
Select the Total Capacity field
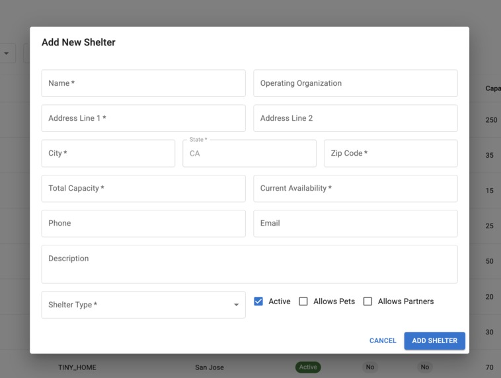point(143,189)
